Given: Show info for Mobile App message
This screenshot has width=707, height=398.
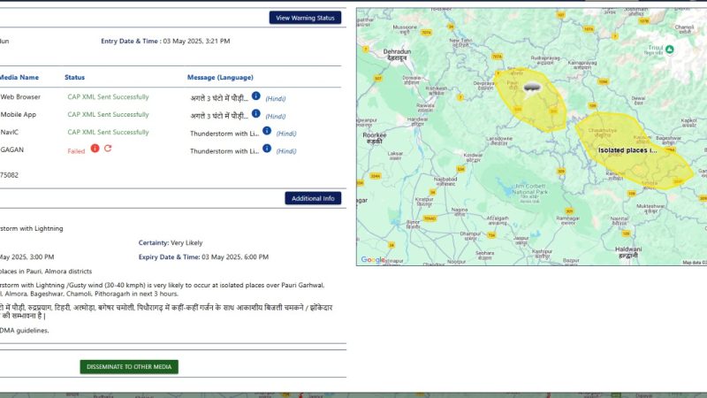Looking at the screenshot, I should pyautogui.click(x=255, y=113).
